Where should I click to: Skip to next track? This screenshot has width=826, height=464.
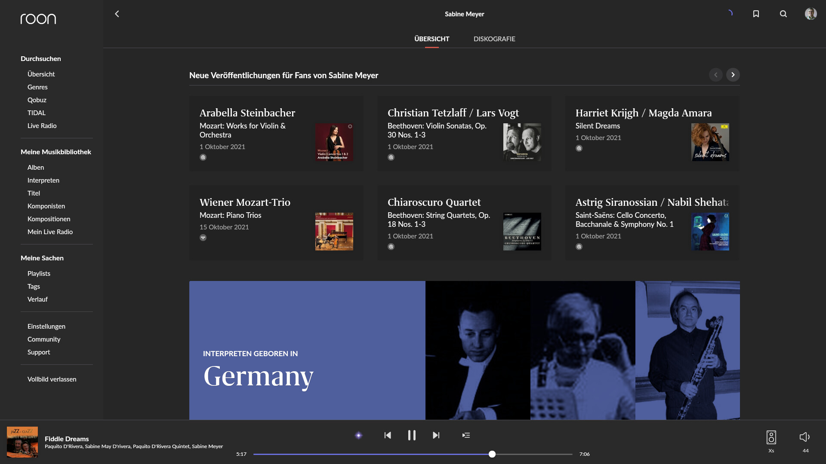tap(436, 435)
